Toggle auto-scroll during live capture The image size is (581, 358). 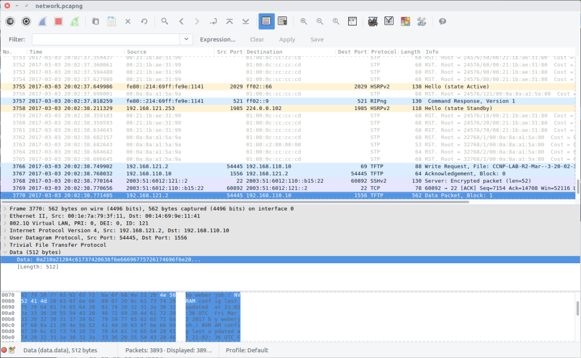pyautogui.click(x=282, y=22)
